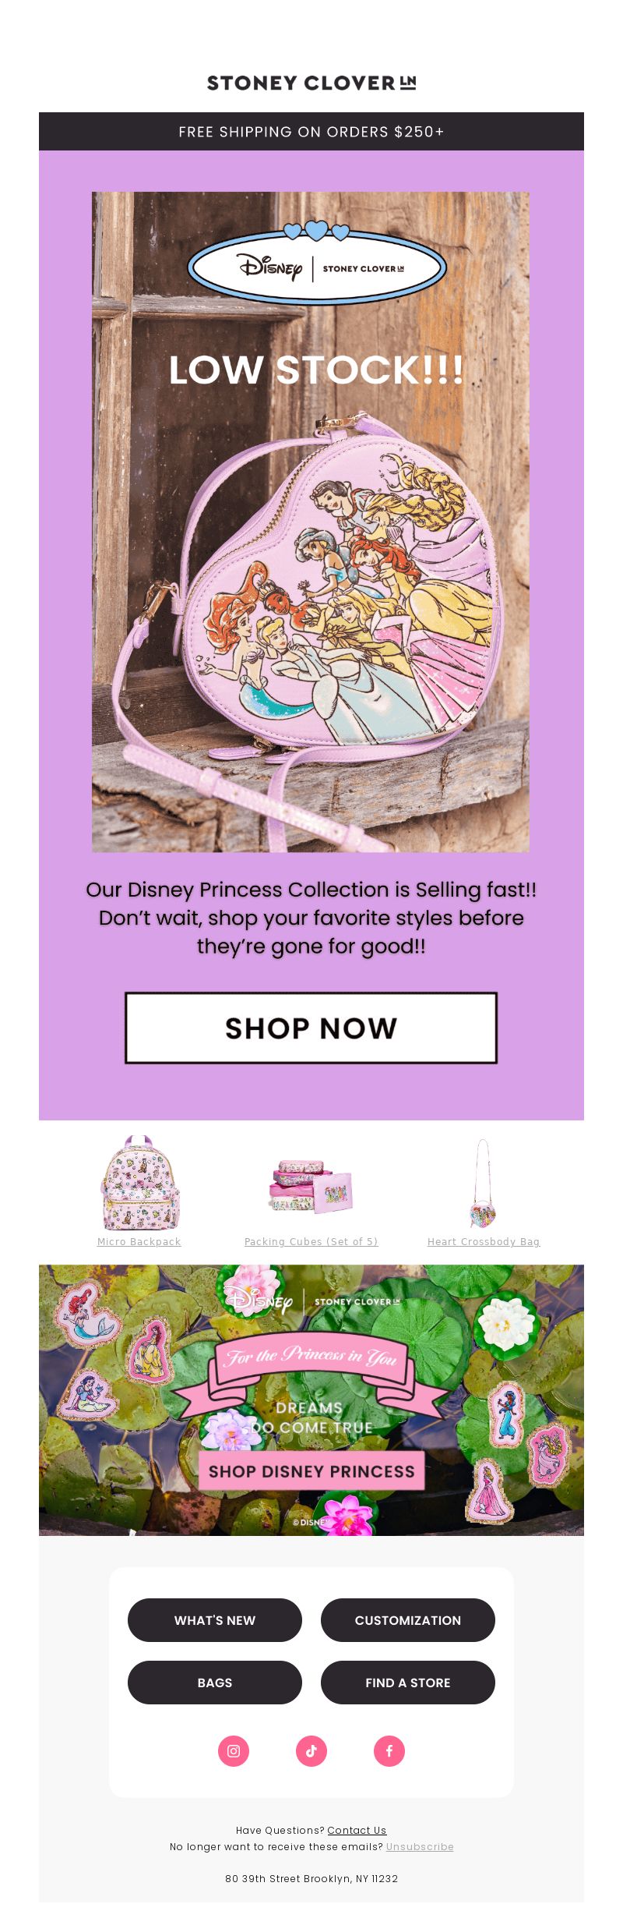
Task: Select FIND A STORE
Action: 408,1683
